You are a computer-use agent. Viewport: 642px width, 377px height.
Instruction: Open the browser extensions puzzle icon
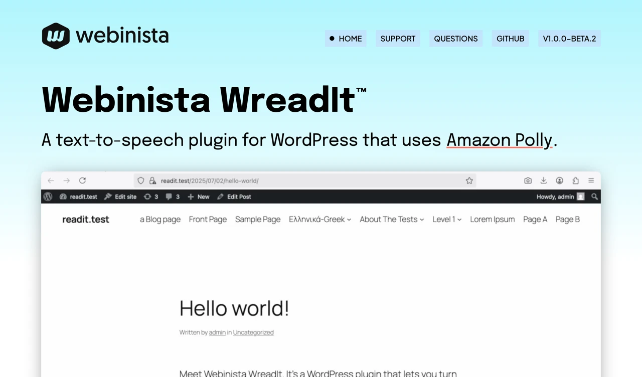(x=575, y=180)
